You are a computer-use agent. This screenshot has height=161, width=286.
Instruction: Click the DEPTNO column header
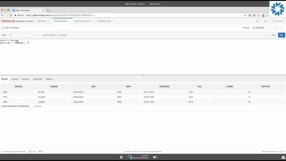[x=265, y=86]
